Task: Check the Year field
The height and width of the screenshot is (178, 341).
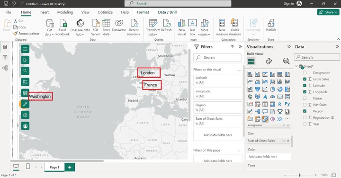Action: click(x=305, y=124)
